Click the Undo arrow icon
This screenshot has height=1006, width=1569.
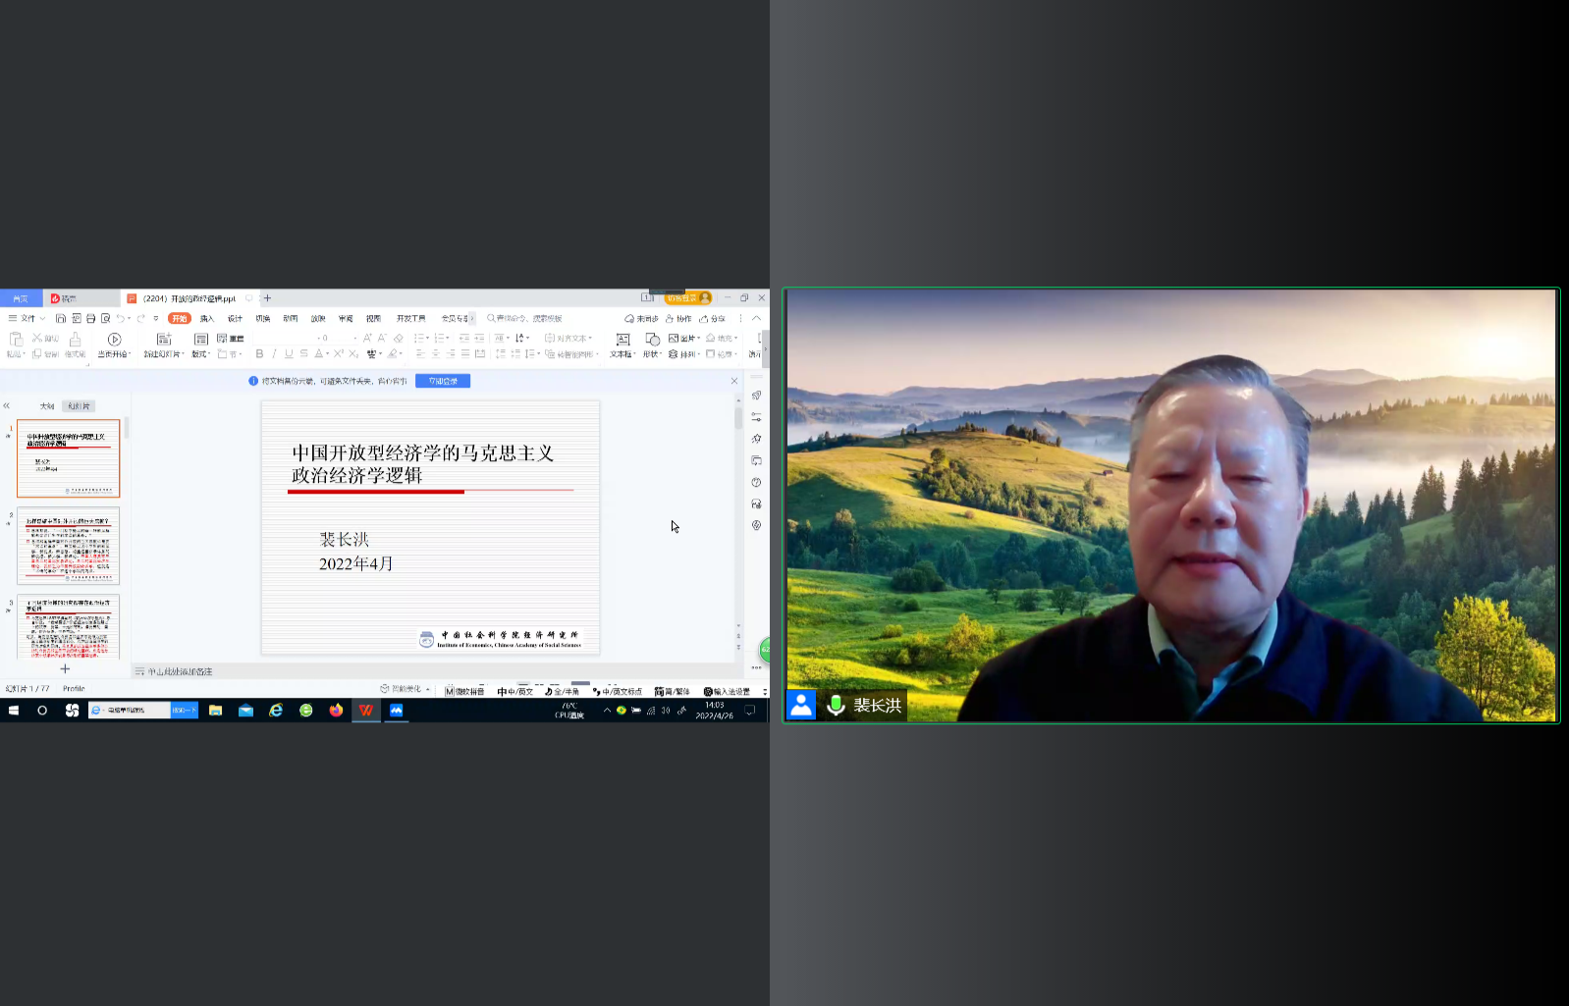point(121,318)
